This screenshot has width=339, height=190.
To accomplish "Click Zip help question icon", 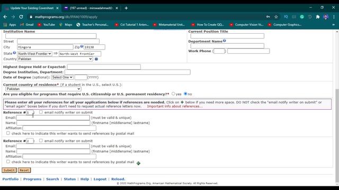I will click(x=82, y=46).
